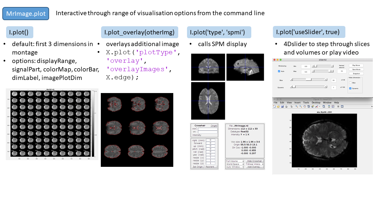Expand the Trilinear interp. dropdown

click(254, 164)
